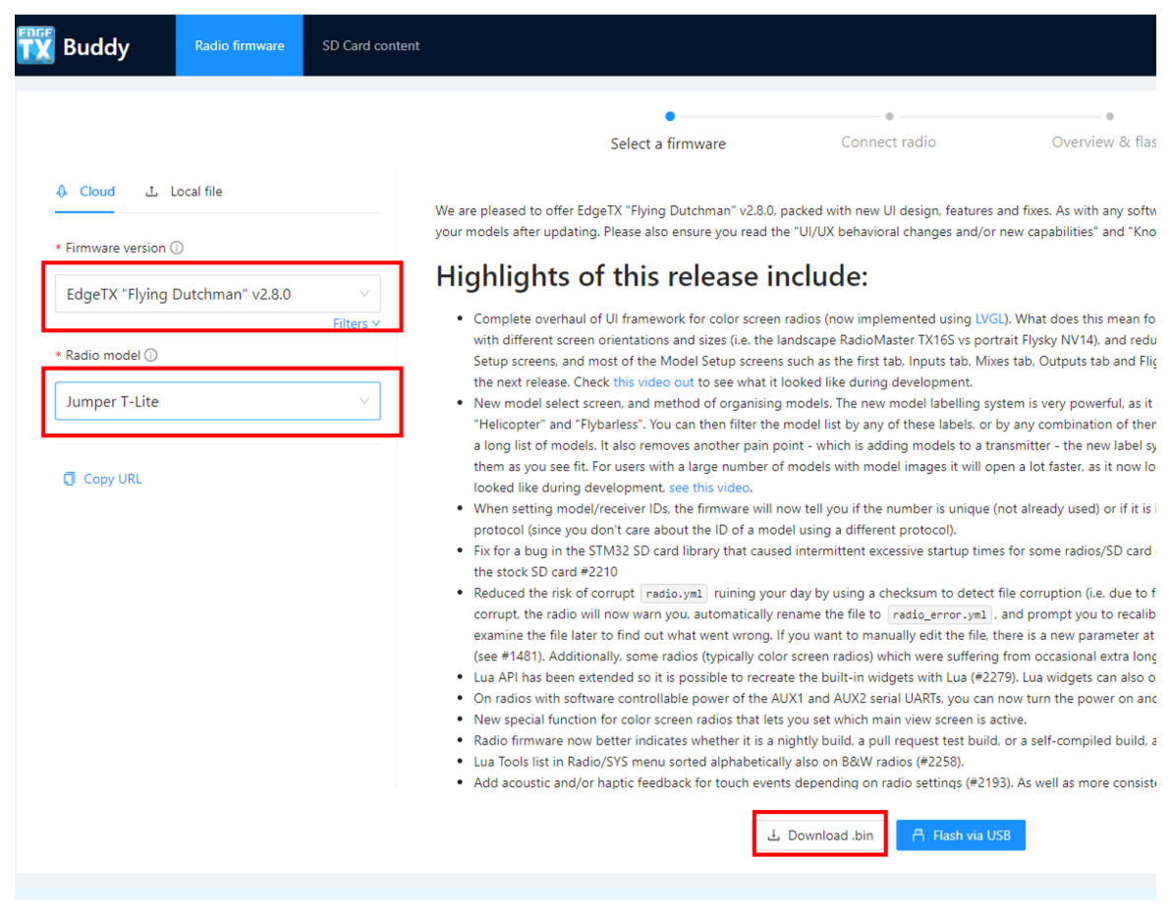1171x920 pixels.
Task: Open the Radio model dropdown showing Jumper T-Lite
Action: pos(217,401)
